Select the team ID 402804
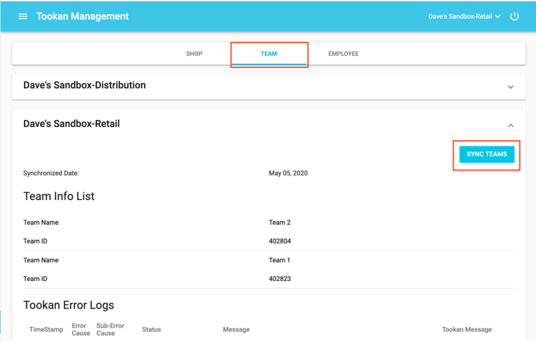The height and width of the screenshot is (341, 536). point(280,241)
